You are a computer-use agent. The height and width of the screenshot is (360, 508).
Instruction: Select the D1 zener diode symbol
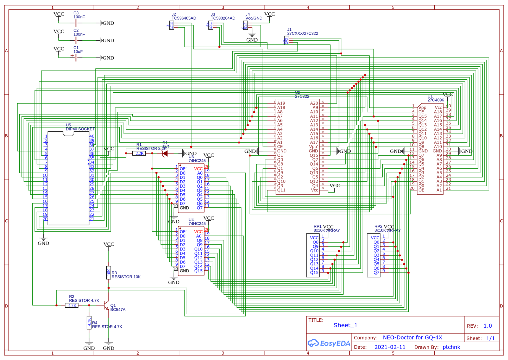pos(165,154)
